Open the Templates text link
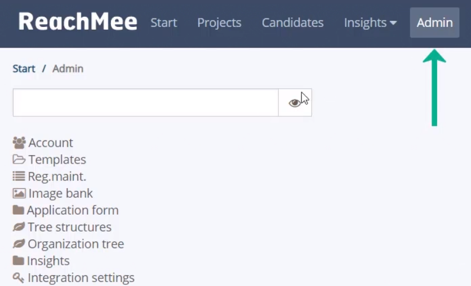The height and width of the screenshot is (286, 471). tap(57, 160)
